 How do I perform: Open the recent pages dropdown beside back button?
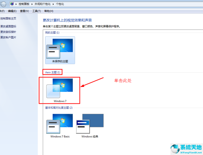[8, 4]
